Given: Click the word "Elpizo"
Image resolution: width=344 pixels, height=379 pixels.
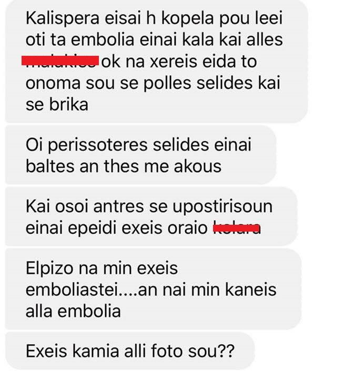Looking at the screenshot, I should (x=49, y=269).
